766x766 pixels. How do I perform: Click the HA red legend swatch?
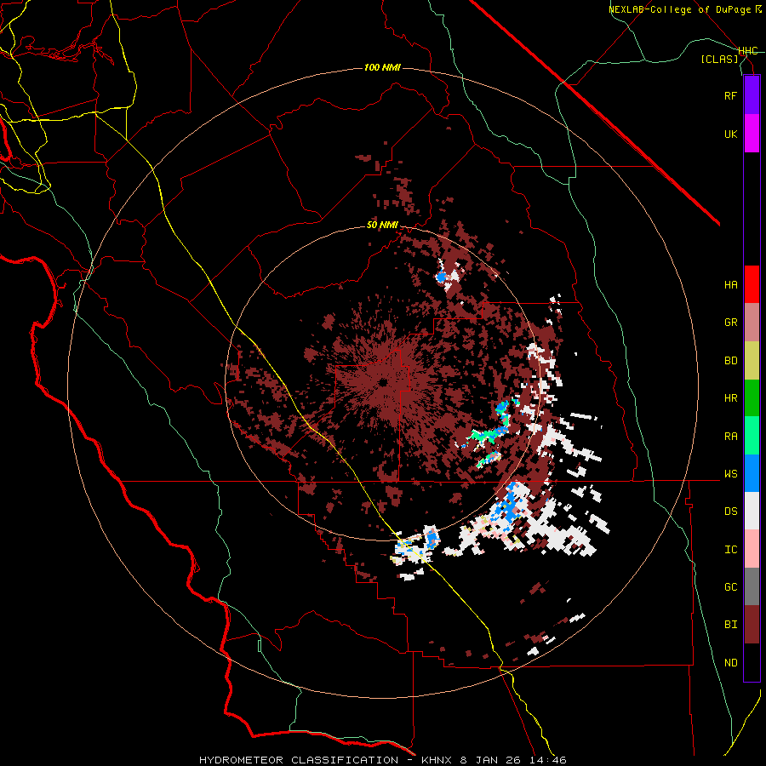coord(752,284)
